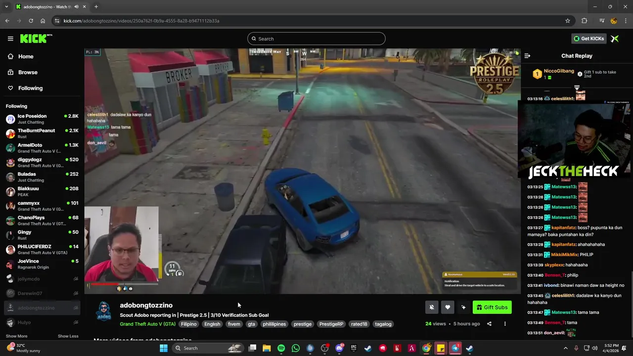
Task: Open ArmelDoto channel in sidebar
Action: [42, 148]
